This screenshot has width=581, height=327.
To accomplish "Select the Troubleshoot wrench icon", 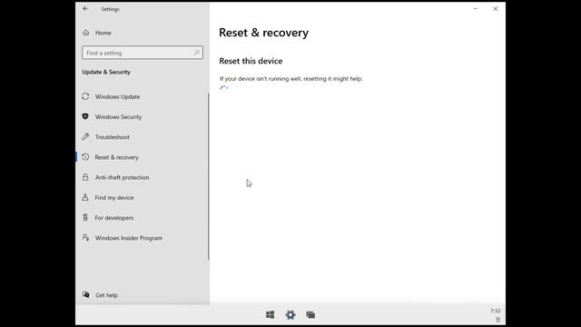I will click(85, 136).
